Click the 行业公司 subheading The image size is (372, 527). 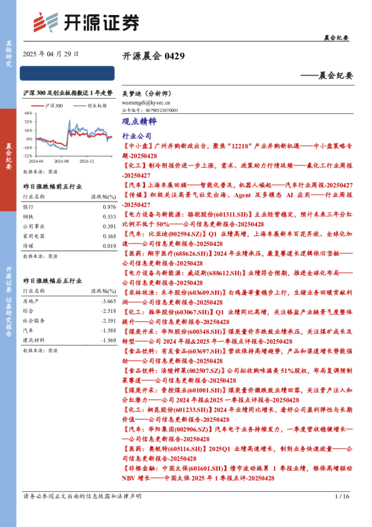pyautogui.click(x=137, y=136)
